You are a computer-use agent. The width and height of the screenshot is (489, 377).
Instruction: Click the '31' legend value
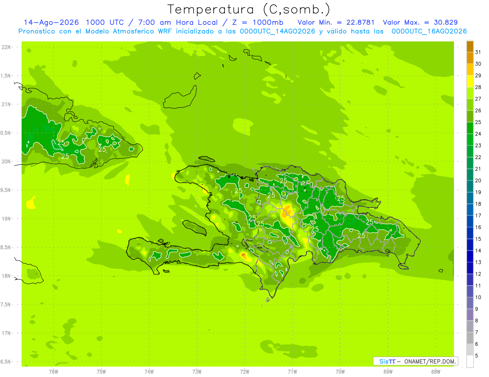pyautogui.click(x=478, y=52)
